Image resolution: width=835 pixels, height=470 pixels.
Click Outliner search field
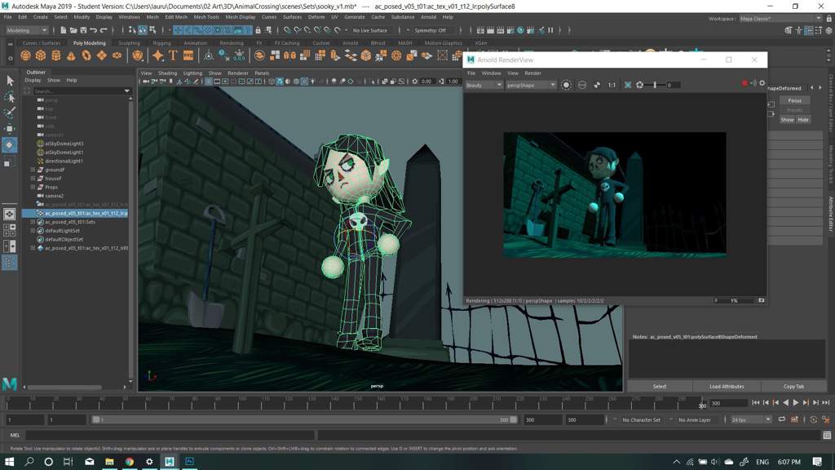click(77, 91)
